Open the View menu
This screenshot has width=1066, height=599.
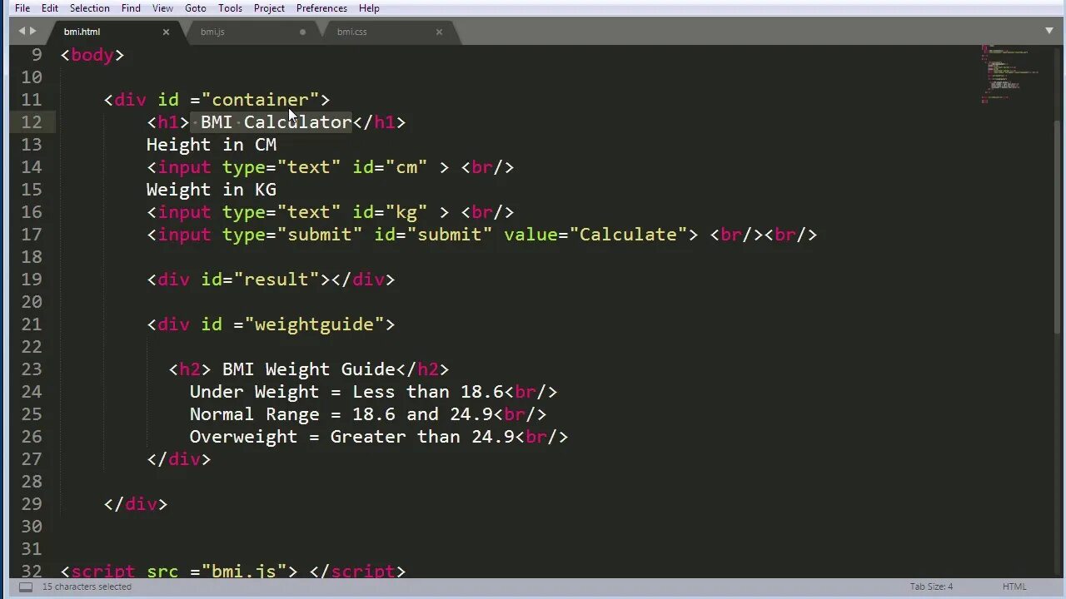162,8
